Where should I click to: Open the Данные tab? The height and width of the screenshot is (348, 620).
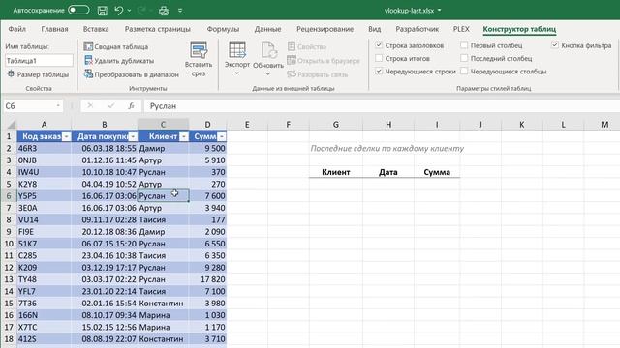pos(267,29)
